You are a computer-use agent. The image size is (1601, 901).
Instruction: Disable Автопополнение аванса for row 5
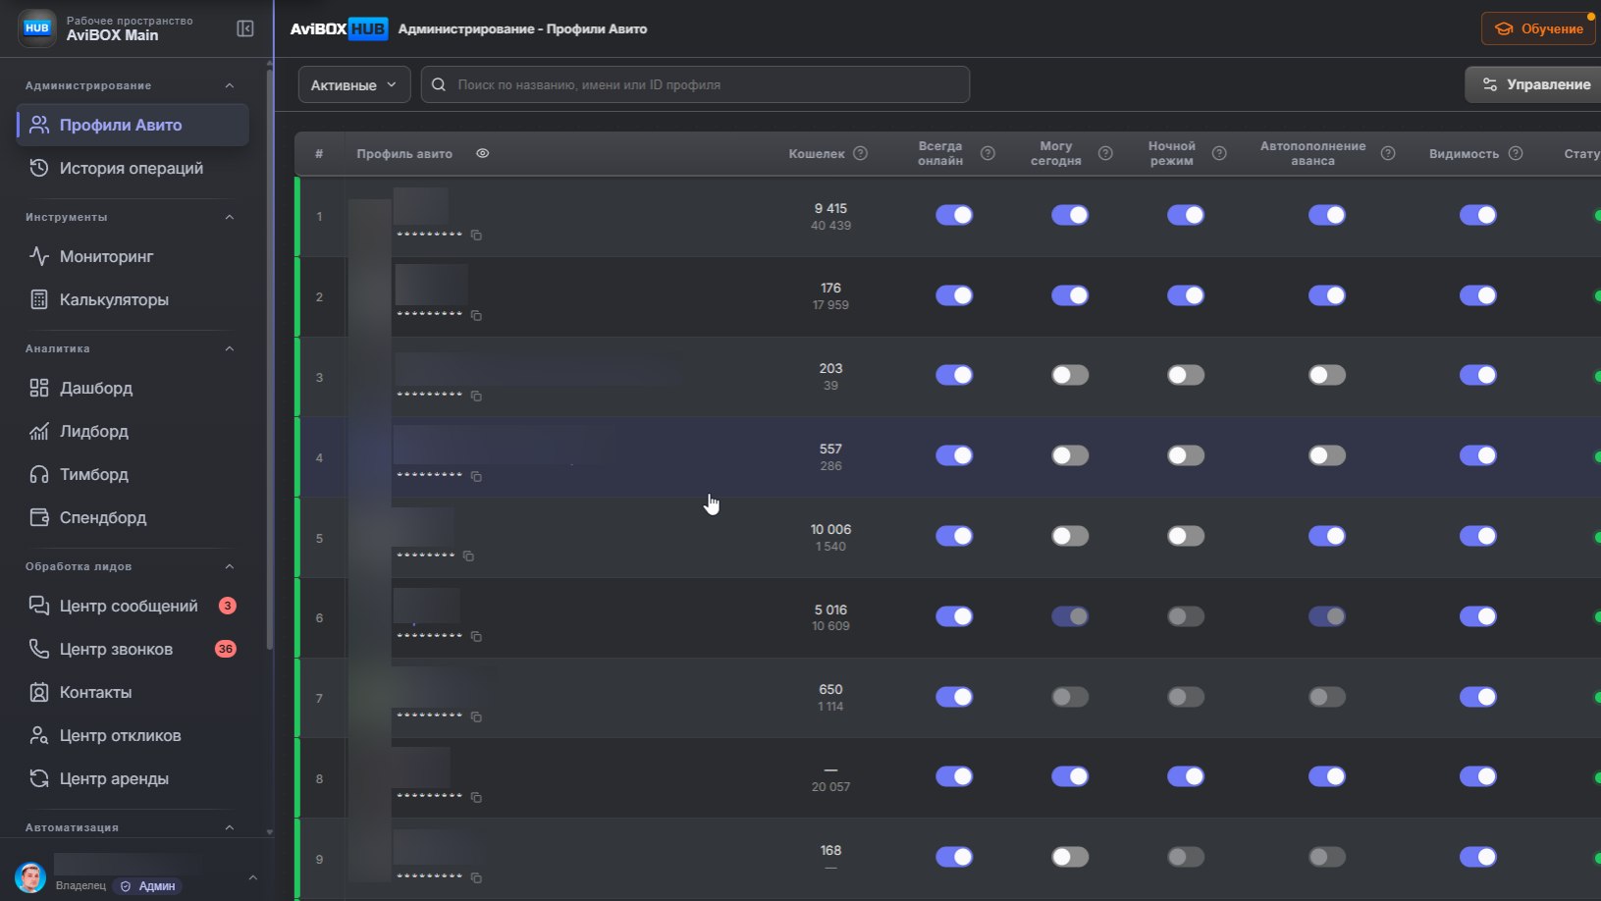point(1327,536)
